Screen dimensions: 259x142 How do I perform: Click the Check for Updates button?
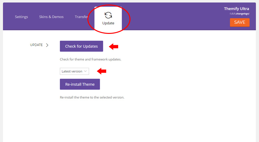click(82, 46)
